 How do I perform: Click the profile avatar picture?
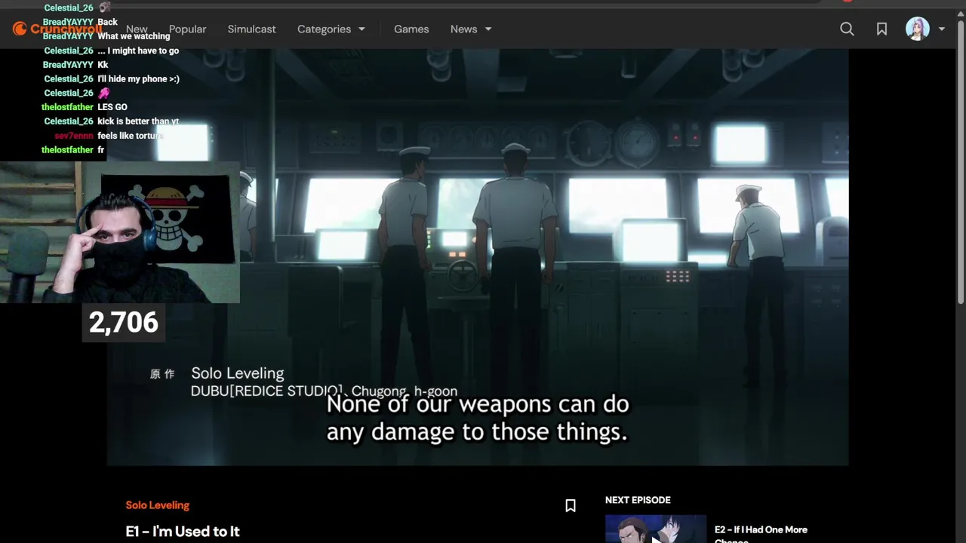point(918,29)
